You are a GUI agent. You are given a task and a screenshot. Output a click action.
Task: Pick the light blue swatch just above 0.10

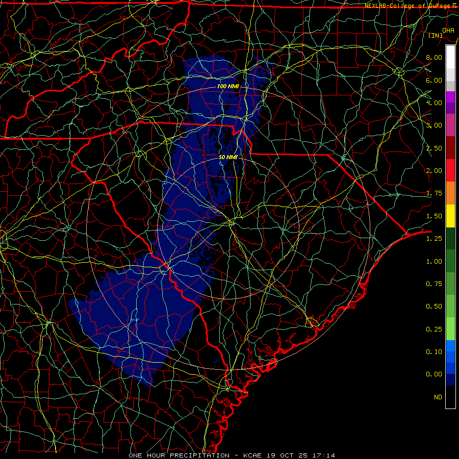(x=450, y=346)
